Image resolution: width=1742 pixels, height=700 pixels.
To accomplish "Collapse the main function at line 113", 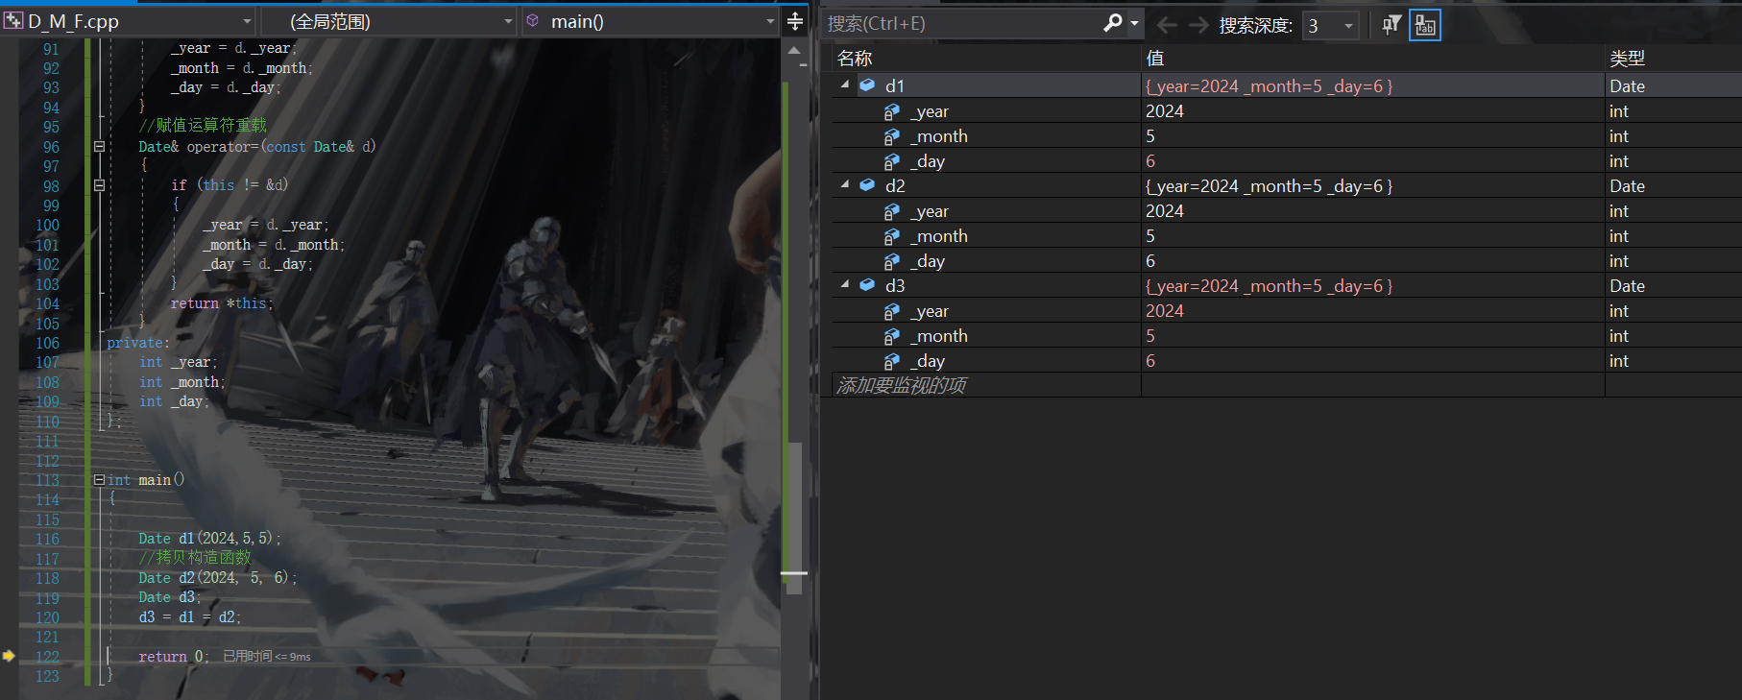I will pos(99,480).
